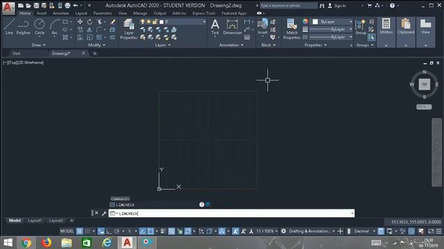Toggle snap mode in status bar
Viewport: 444px width, 249px height.
87,231
